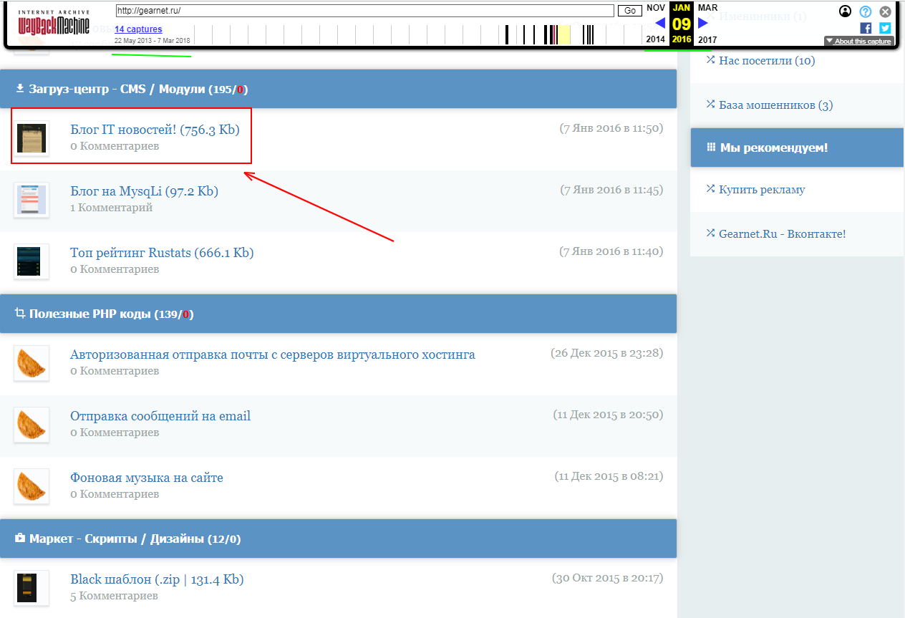905x618 pixels.
Task: Click the Wayback Machine user account icon
Action: click(845, 11)
